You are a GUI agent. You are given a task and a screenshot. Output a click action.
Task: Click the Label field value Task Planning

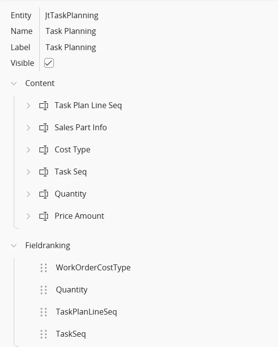(71, 47)
